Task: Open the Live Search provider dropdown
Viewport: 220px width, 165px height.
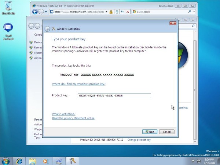Action: [x=194, y=12]
